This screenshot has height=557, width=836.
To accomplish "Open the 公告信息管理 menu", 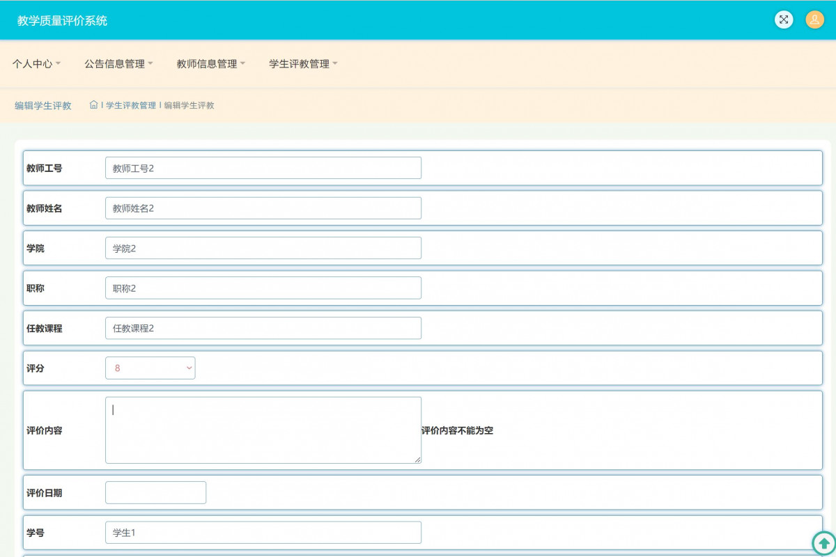I will click(118, 64).
